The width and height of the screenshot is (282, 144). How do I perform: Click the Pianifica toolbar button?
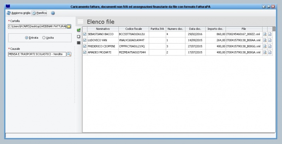[x=39, y=13]
